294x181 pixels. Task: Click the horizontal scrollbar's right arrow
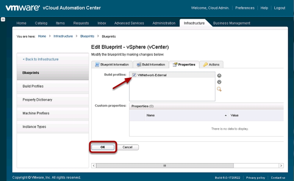pos(281,166)
